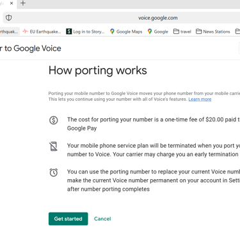This screenshot has width=240, height=235.
Task: Open the Log in to Story bookmark
Action: tap(85, 31)
